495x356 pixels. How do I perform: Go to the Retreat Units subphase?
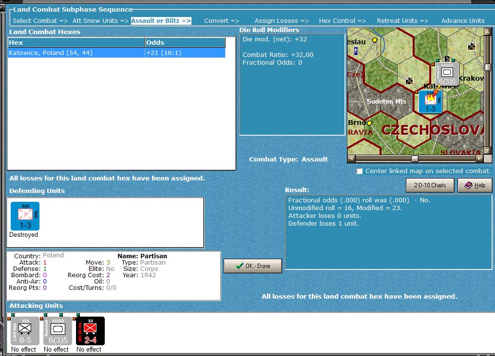coord(402,21)
